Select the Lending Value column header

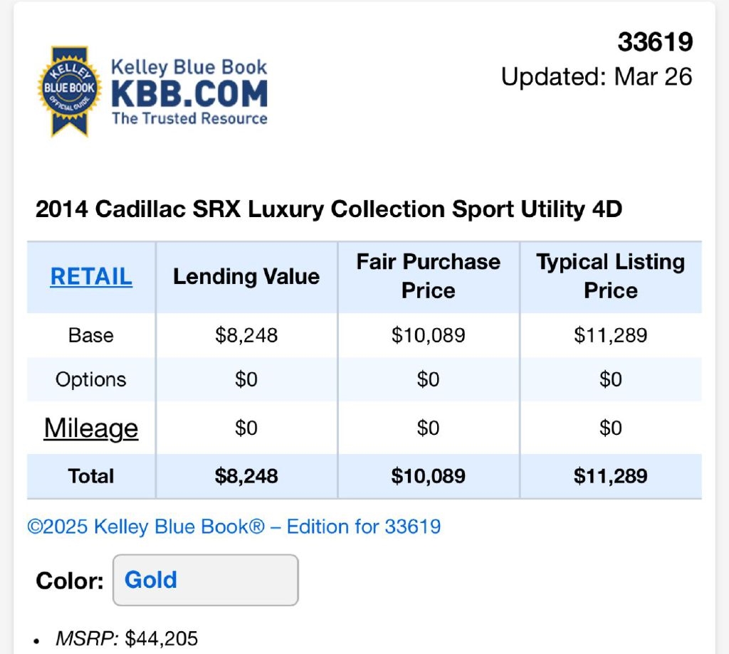click(246, 276)
